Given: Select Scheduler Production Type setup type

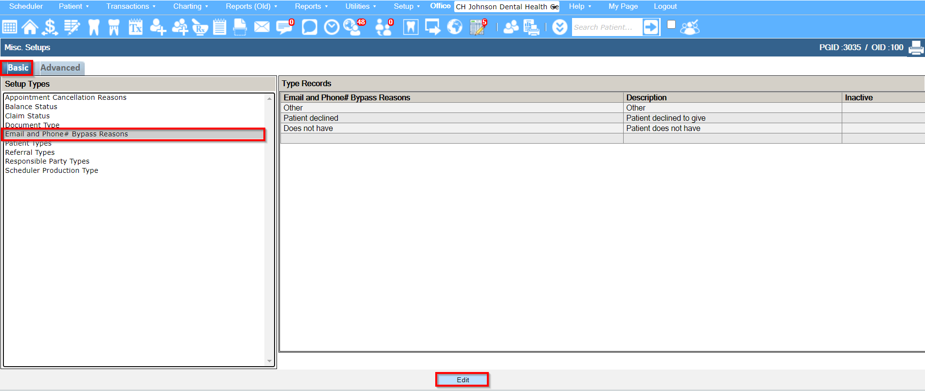Looking at the screenshot, I should click(x=52, y=170).
